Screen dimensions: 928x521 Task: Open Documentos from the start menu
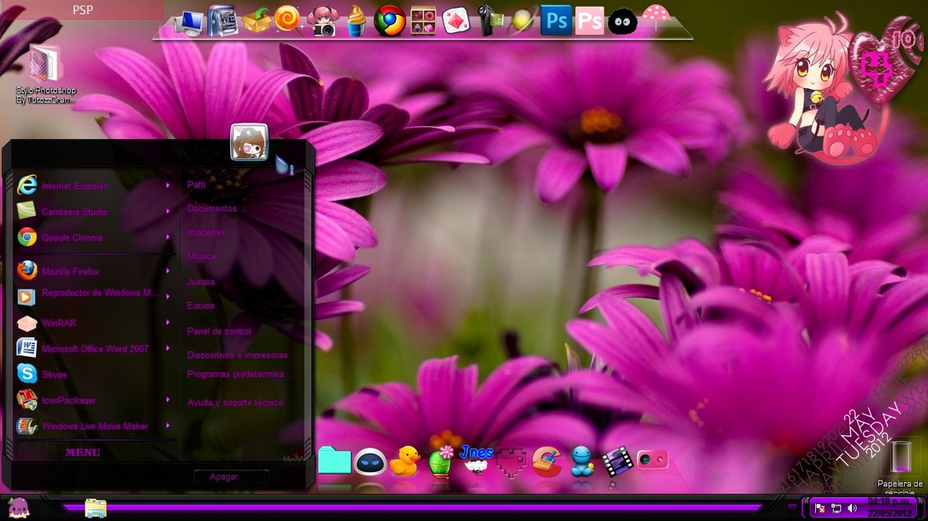point(212,208)
